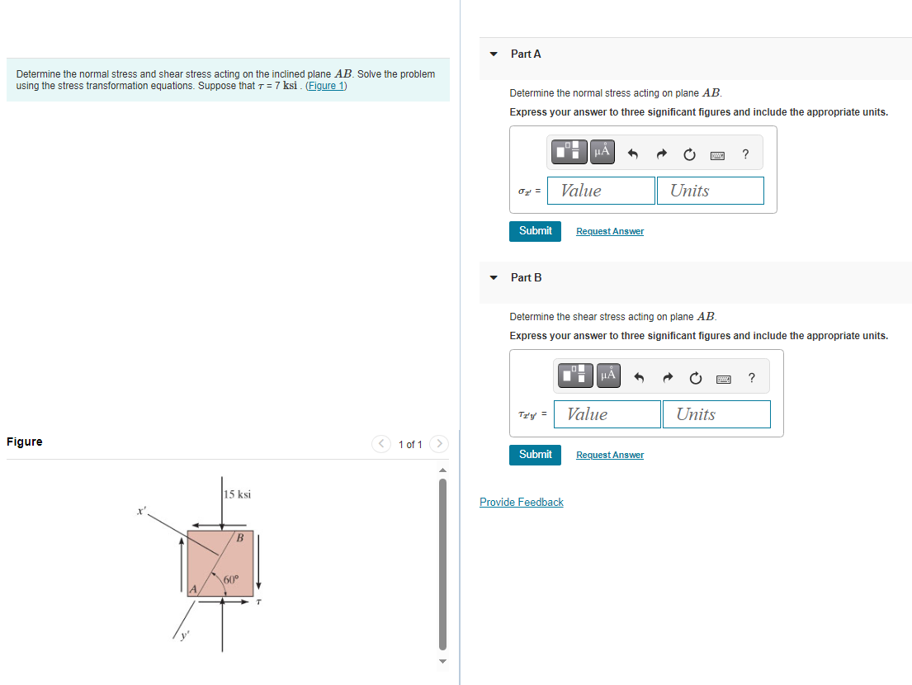Show keyboard shortcuts in Part A

[x=717, y=155]
